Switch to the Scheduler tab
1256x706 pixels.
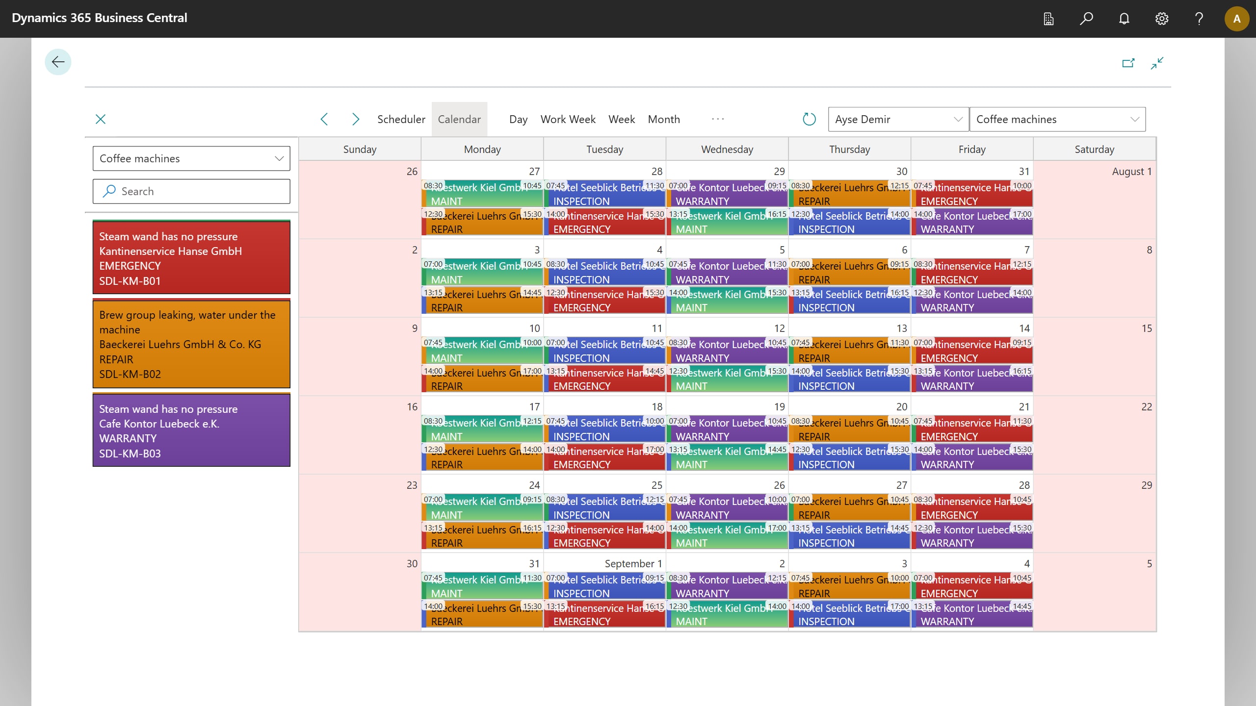point(401,119)
